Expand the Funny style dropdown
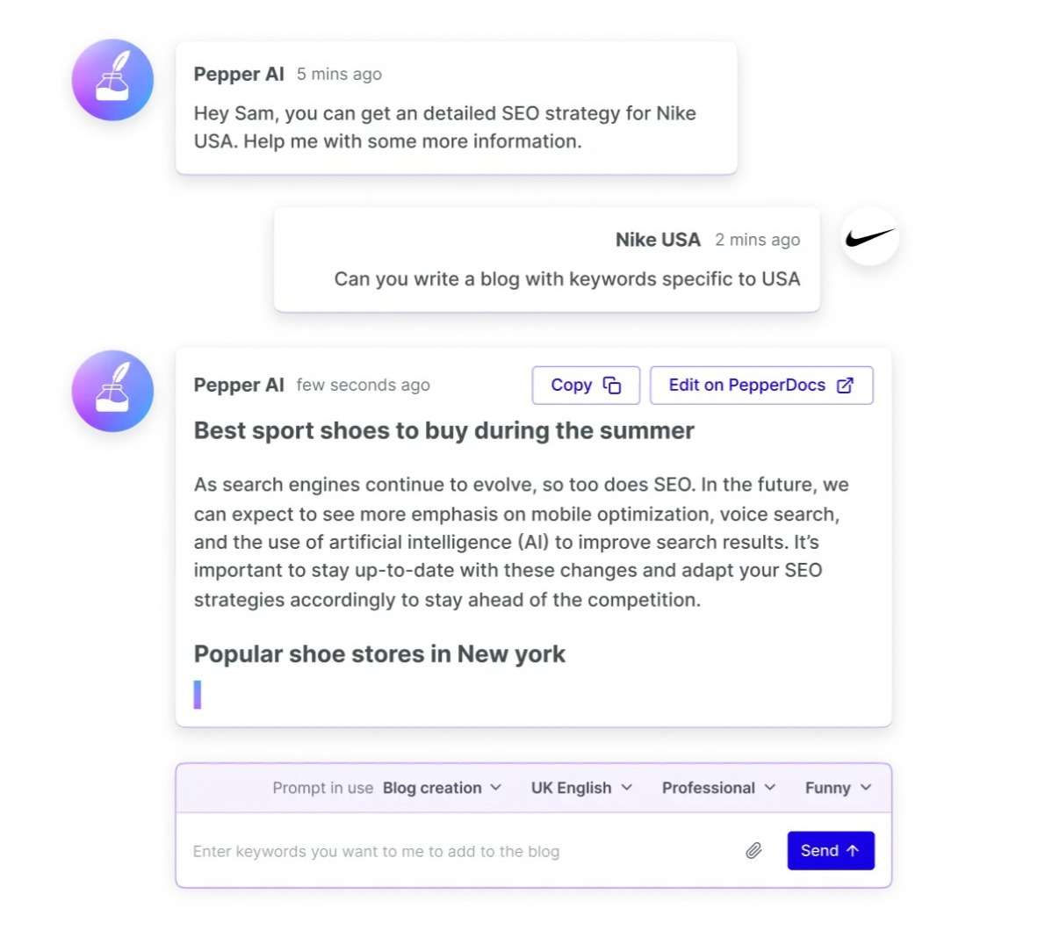The width and height of the screenshot is (1045, 952). [x=839, y=788]
